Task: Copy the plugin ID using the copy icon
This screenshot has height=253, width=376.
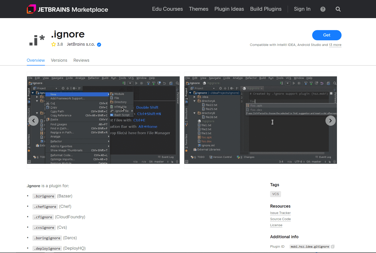Action: tap(333, 247)
